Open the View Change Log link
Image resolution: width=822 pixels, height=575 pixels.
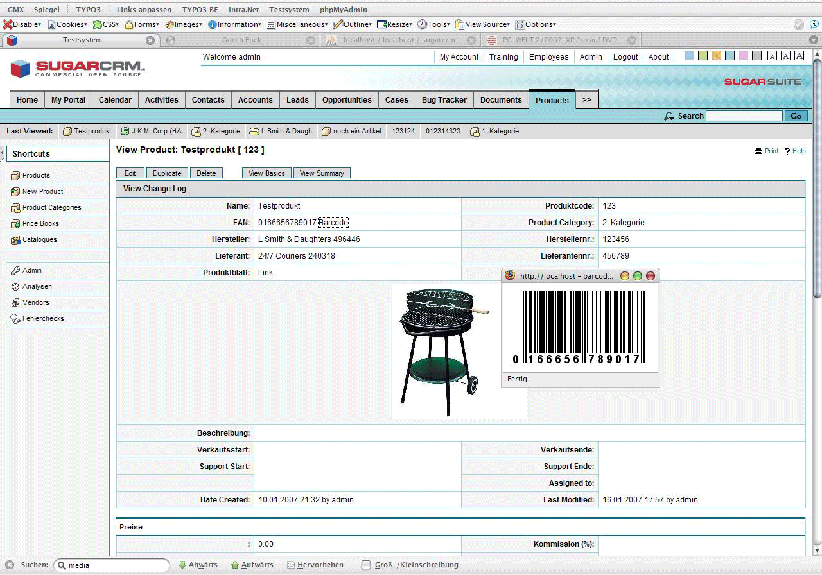click(155, 189)
